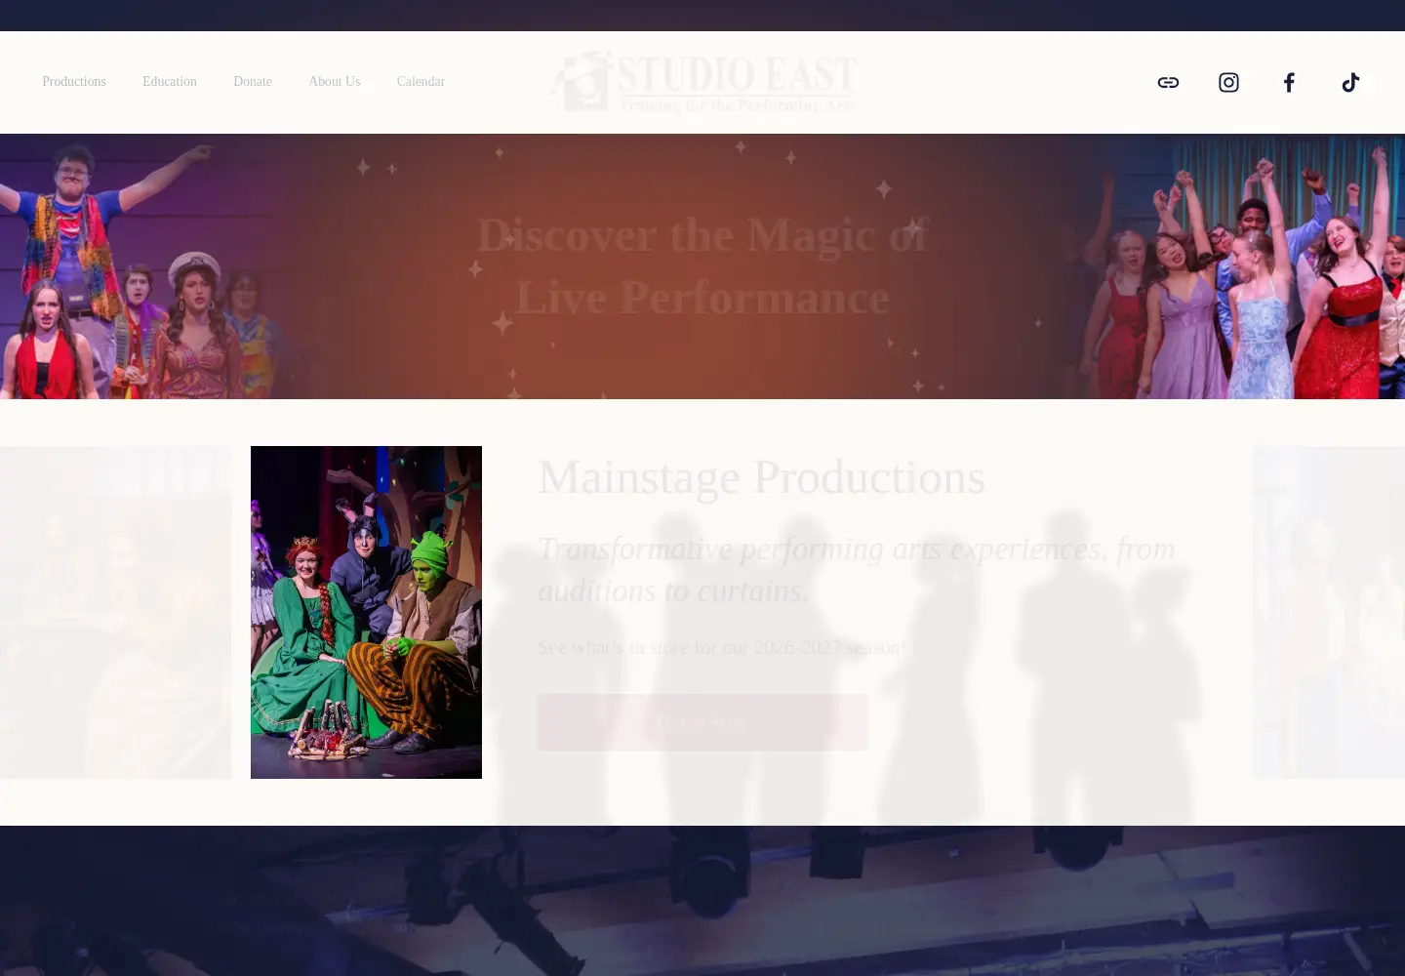This screenshot has width=1405, height=976.
Task: Open the link icon in the header
Action: [x=1168, y=83]
